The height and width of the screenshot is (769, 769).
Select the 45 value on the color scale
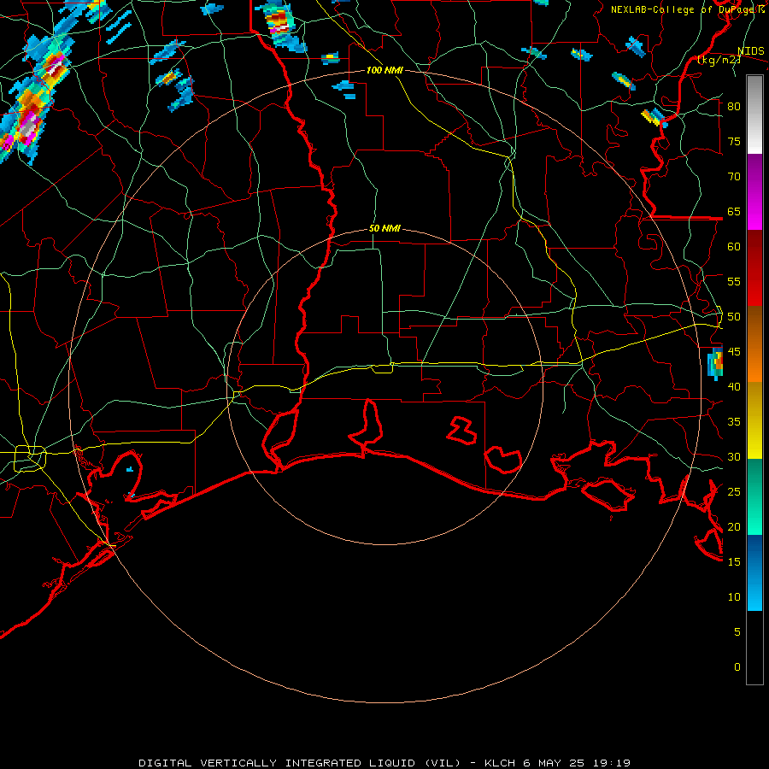[x=734, y=352]
